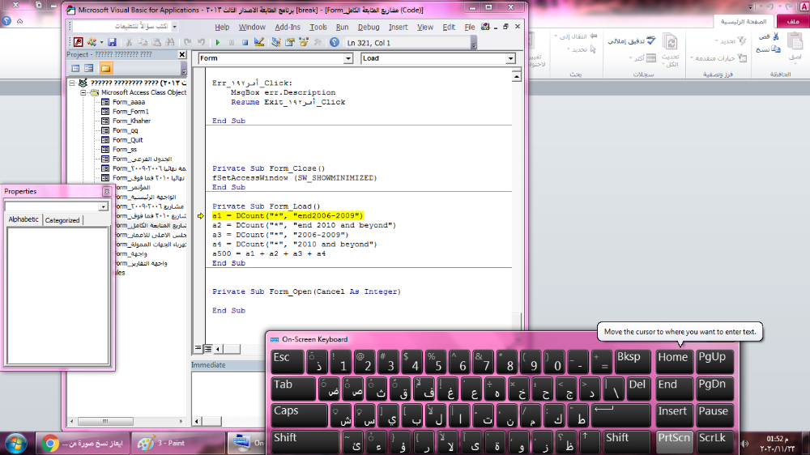
Task: Click the Insert Module toolbar icon
Action: [x=92, y=42]
